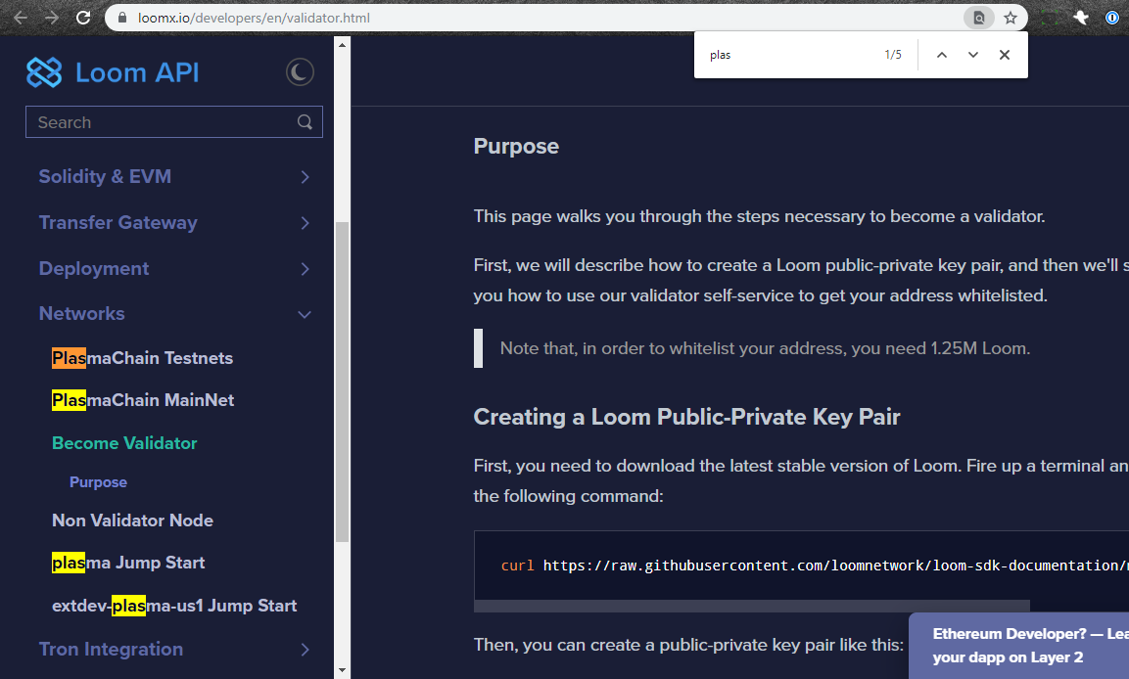This screenshot has width=1129, height=679.
Task: Click the bookmark star in the address bar
Action: [x=1011, y=17]
